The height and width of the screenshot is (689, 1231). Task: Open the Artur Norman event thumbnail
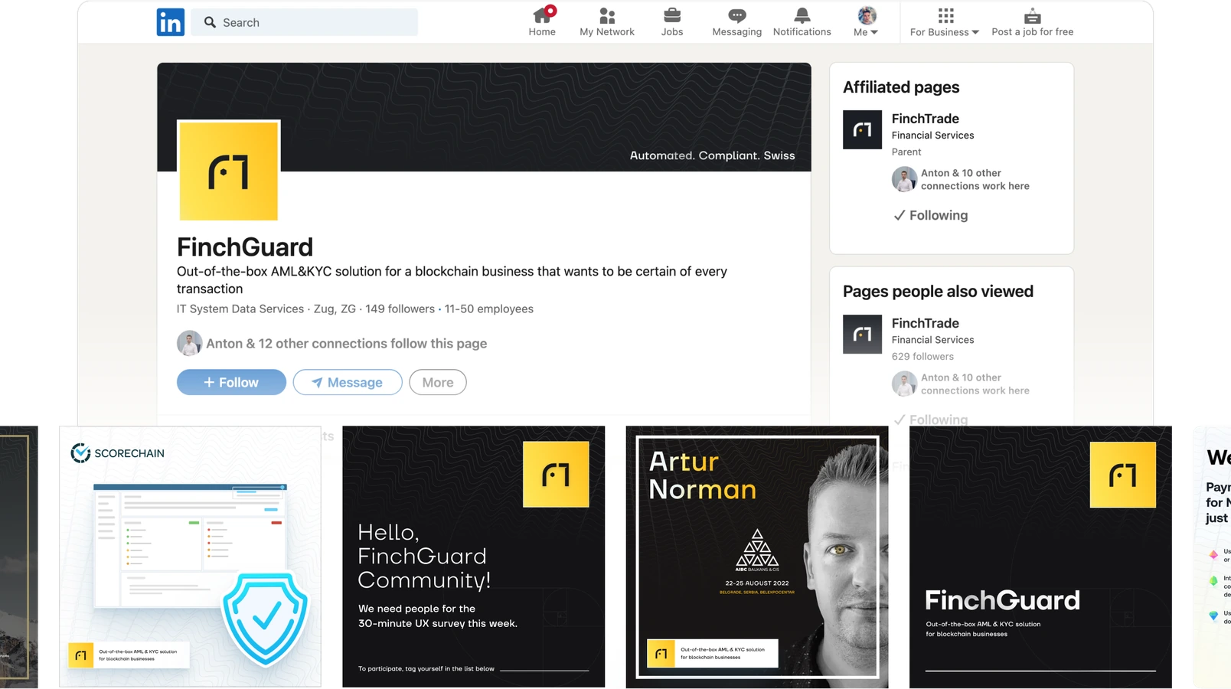click(757, 557)
